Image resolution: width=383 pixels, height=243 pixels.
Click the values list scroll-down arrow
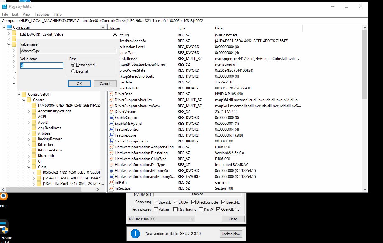[x=365, y=189]
